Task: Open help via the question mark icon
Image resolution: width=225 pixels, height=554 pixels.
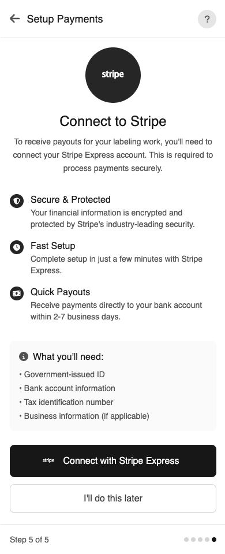Action: [207, 19]
